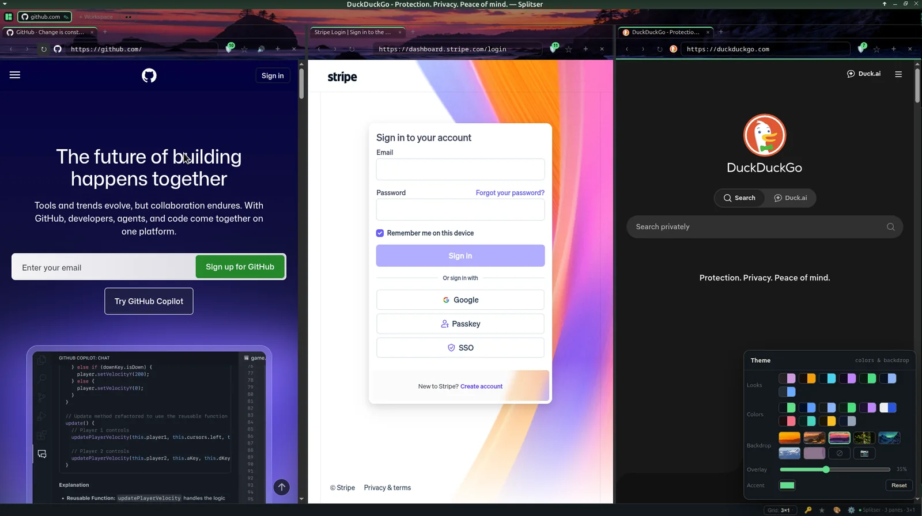
Task: Open Splitser layout icon at top left
Action: (x=9, y=17)
